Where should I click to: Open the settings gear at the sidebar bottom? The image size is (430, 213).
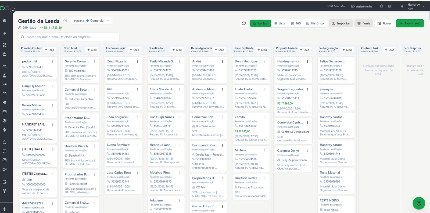[x=5, y=209]
